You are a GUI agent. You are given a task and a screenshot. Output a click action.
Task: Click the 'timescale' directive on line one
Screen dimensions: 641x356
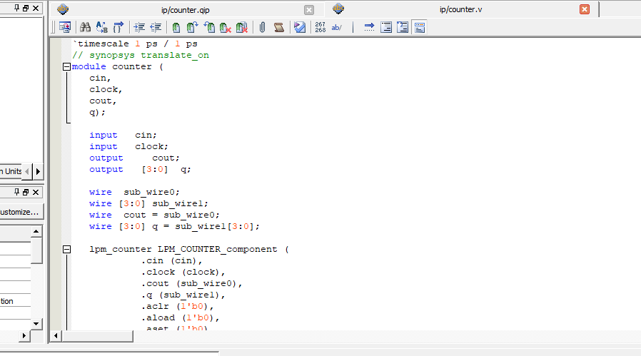pos(101,44)
